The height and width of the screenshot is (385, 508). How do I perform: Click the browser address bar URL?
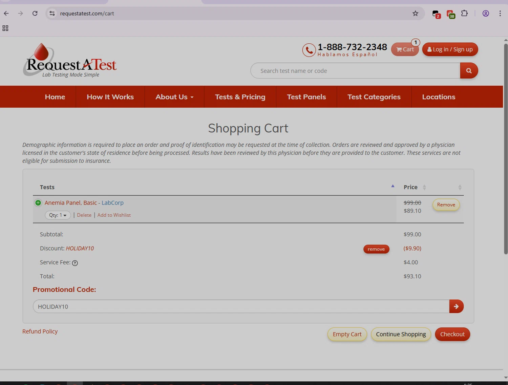[x=87, y=14]
